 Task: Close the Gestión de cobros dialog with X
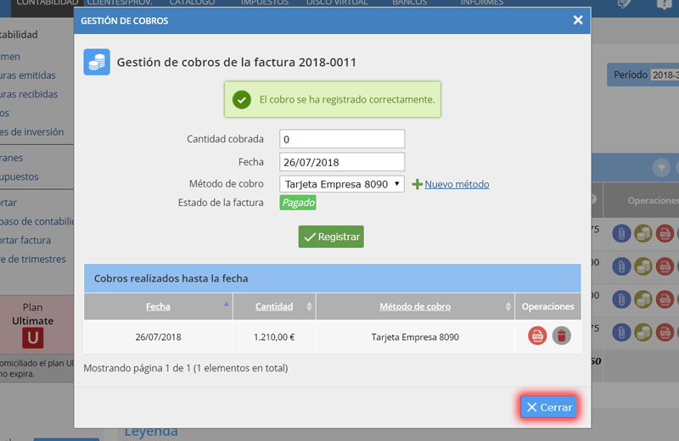[577, 20]
